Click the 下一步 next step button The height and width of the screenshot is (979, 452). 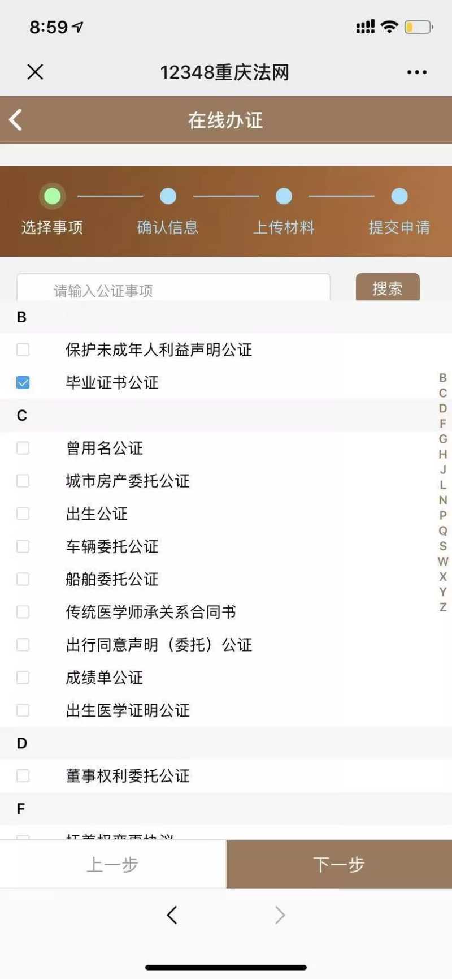(x=339, y=864)
